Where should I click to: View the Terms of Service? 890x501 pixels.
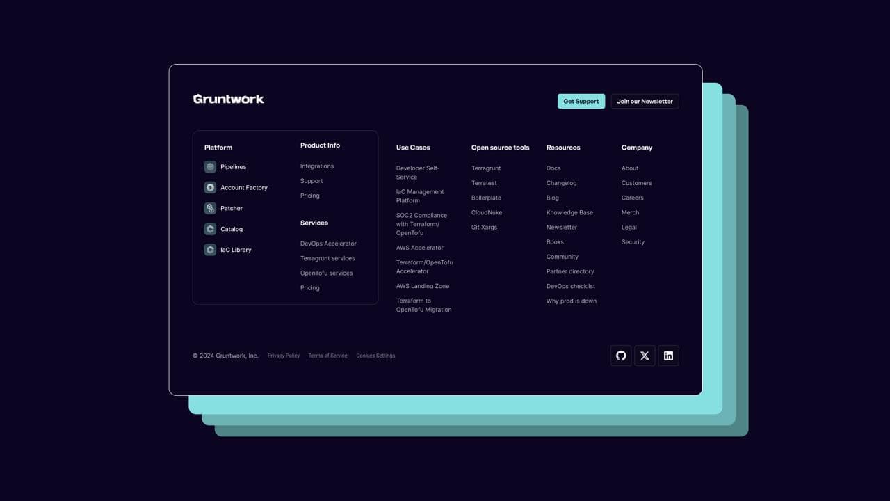pos(327,356)
